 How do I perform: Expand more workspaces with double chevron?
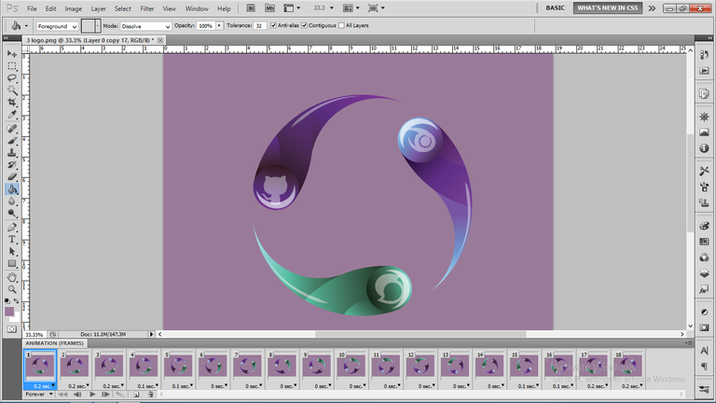(x=652, y=8)
